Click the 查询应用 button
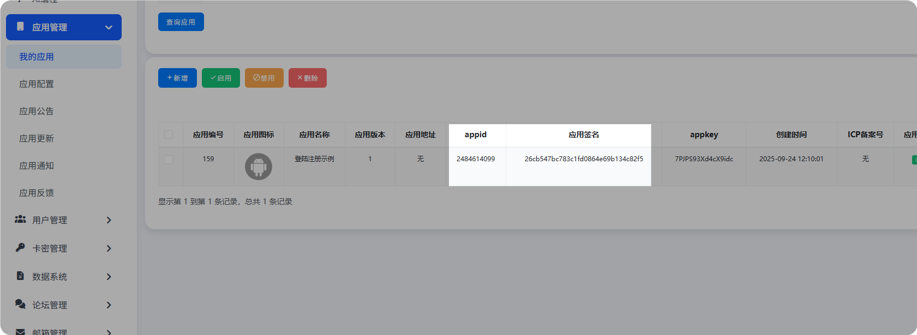This screenshot has width=917, height=335. point(181,22)
